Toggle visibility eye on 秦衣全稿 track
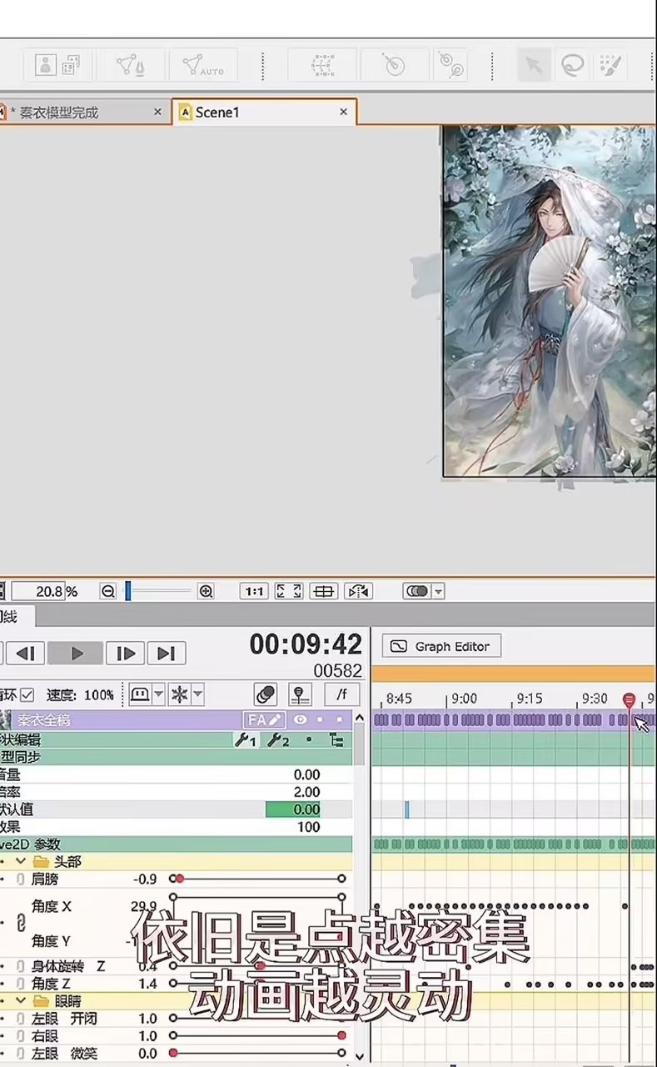Viewport: 657px width, 1067px height. pyautogui.click(x=300, y=719)
